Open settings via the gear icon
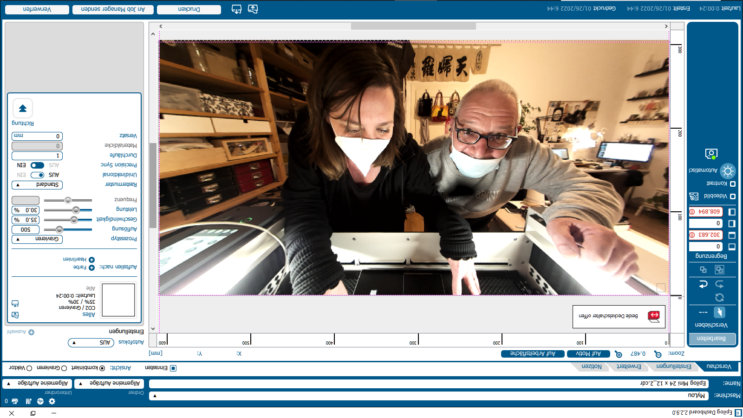This screenshot has width=743, height=418. coord(52,401)
